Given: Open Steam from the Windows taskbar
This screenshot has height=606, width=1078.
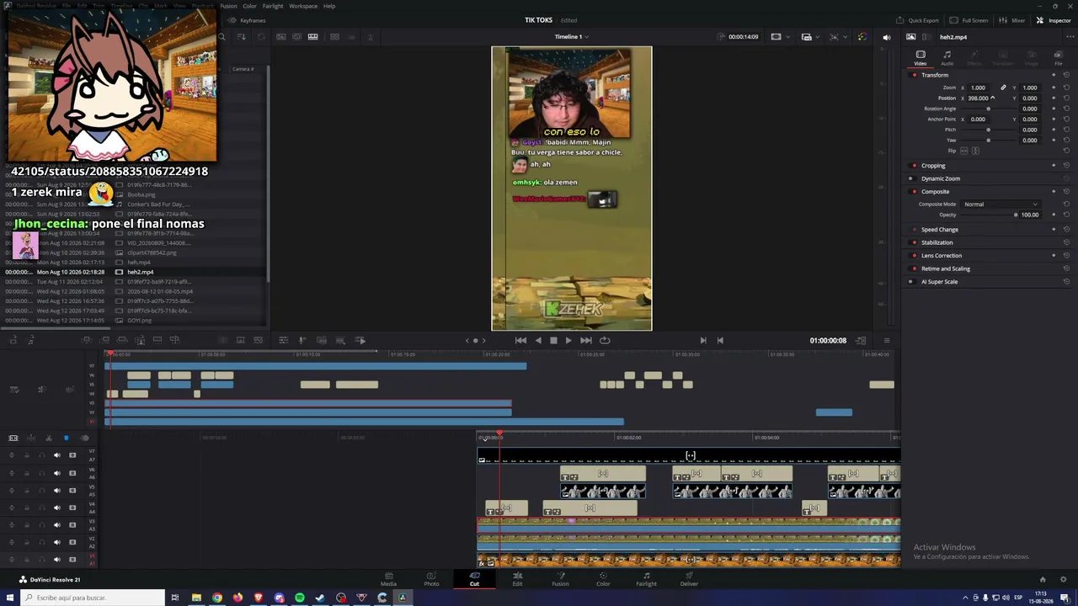Looking at the screenshot, I should [320, 598].
